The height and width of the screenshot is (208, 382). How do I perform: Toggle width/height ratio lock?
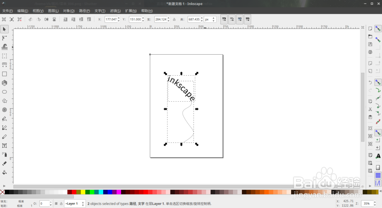[x=174, y=19]
